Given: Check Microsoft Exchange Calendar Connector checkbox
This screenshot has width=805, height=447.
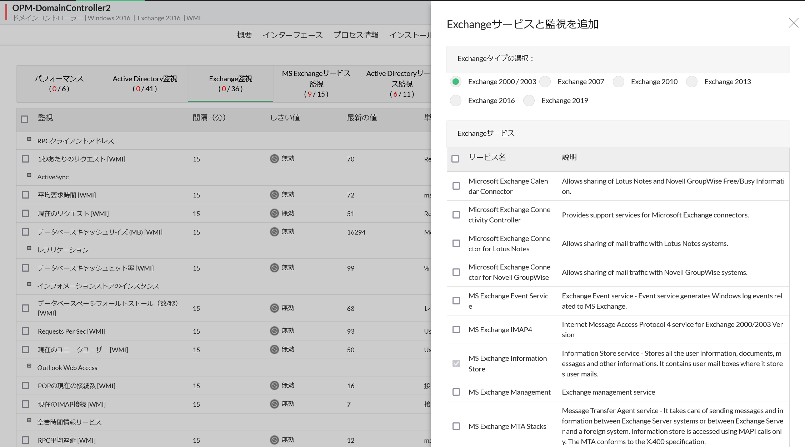Looking at the screenshot, I should coord(456,186).
